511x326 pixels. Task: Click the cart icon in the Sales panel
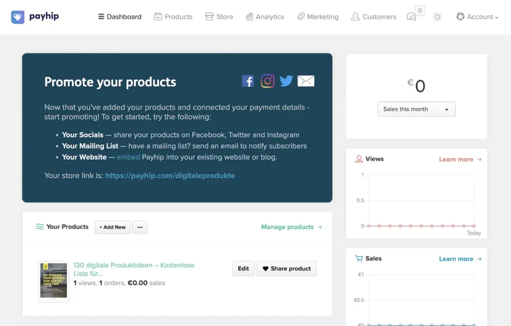pyautogui.click(x=359, y=258)
